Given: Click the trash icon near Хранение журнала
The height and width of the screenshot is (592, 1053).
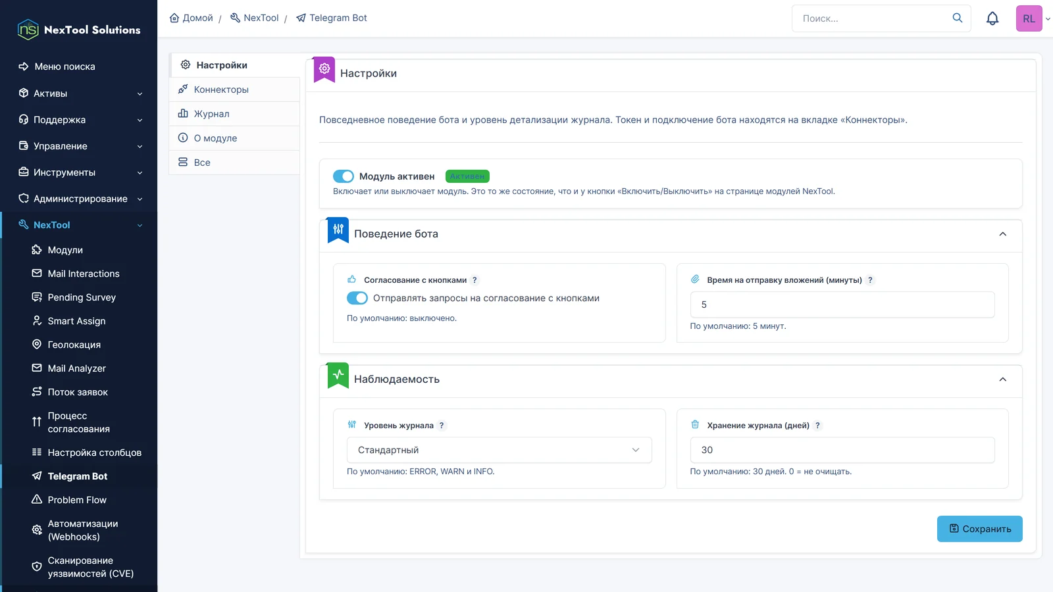Looking at the screenshot, I should 695,425.
